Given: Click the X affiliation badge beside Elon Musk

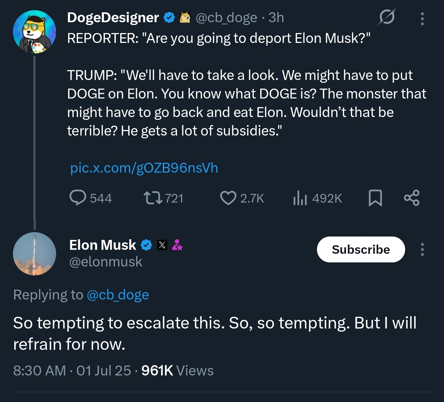Looking at the screenshot, I should pos(162,245).
